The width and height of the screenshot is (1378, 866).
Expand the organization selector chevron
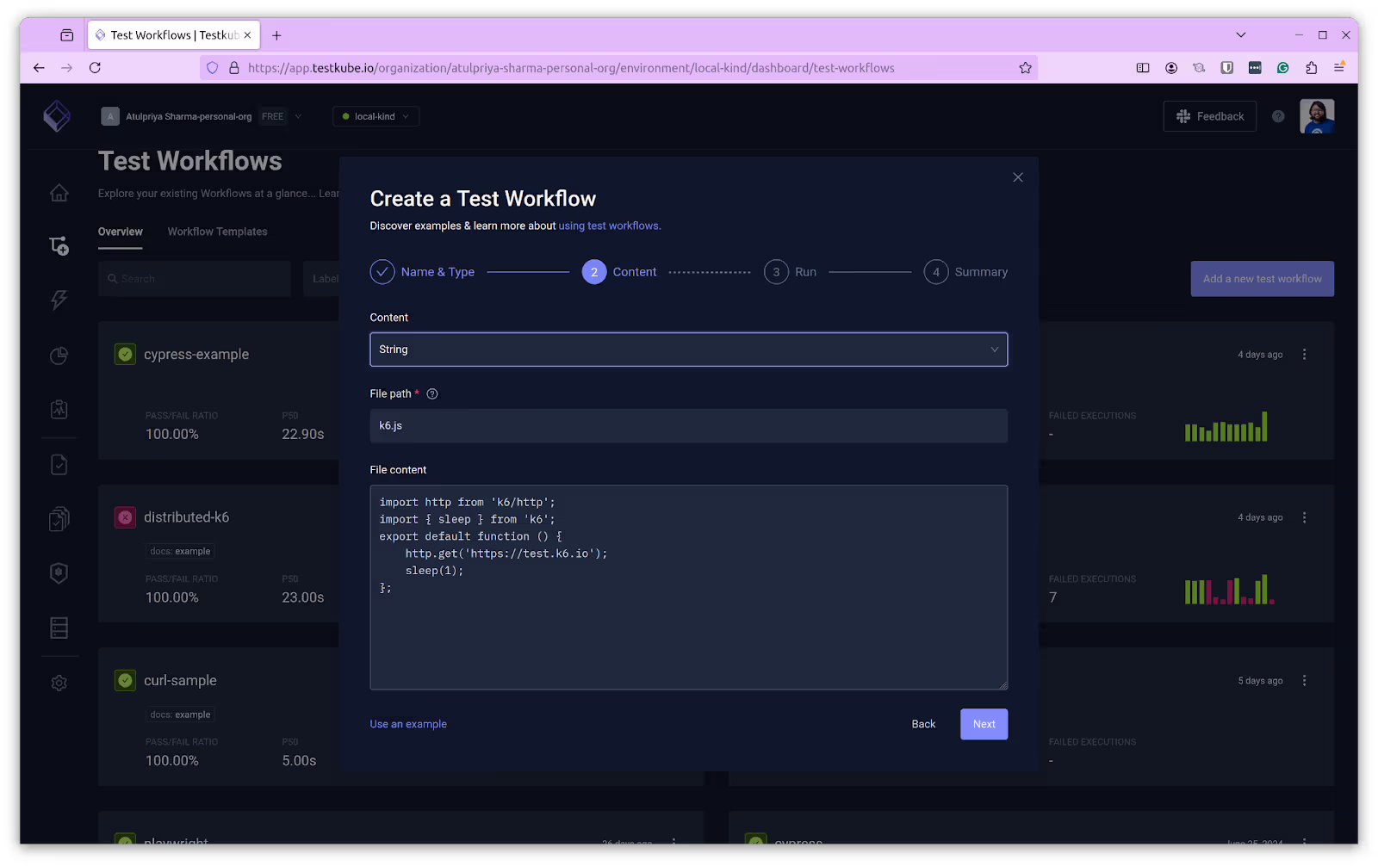pos(298,116)
